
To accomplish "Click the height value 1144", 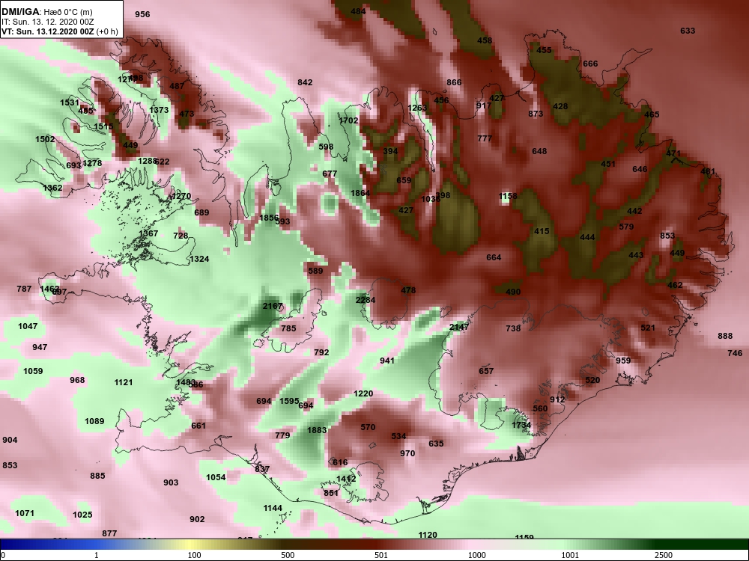I will (x=273, y=508).
